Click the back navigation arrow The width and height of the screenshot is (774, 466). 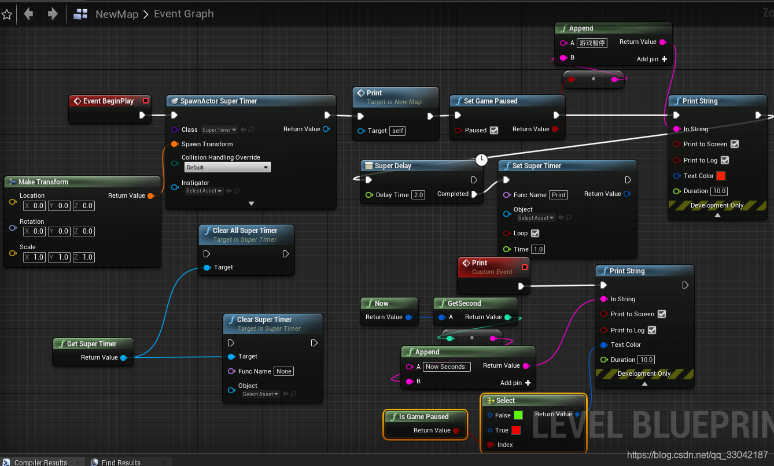[x=28, y=13]
